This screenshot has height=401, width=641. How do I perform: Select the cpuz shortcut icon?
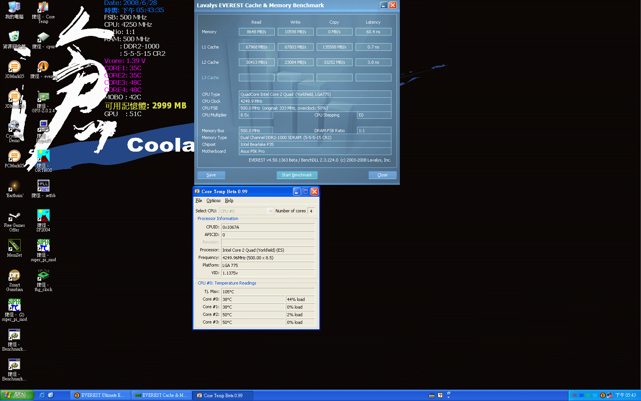43,40
